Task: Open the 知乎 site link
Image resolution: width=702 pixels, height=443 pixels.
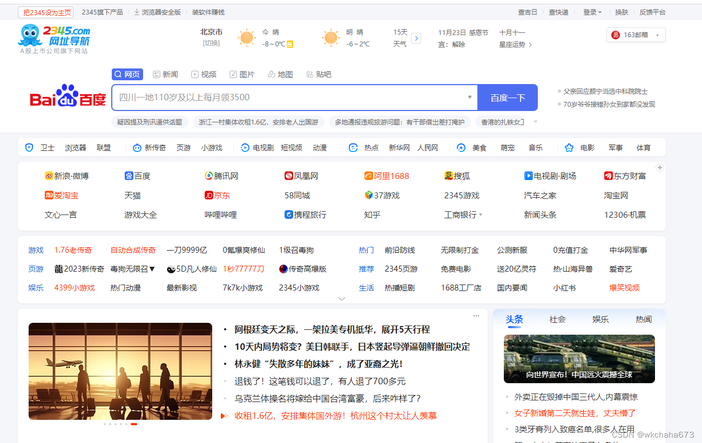Action: click(372, 214)
